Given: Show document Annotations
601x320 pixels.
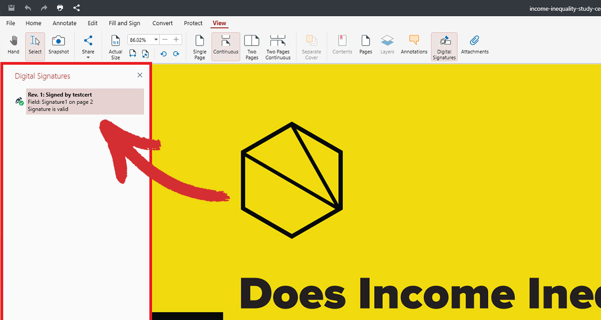Looking at the screenshot, I should (414, 46).
